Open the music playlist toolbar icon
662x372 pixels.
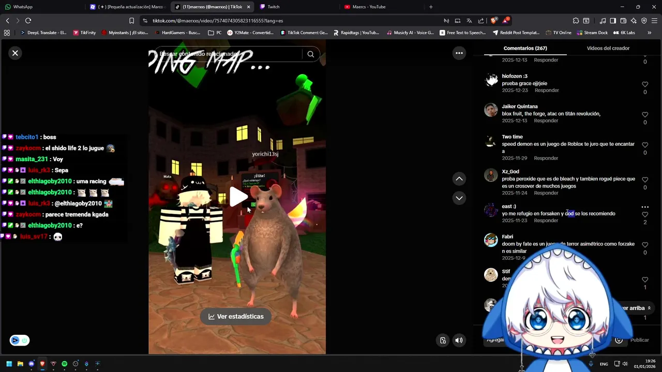(603, 21)
